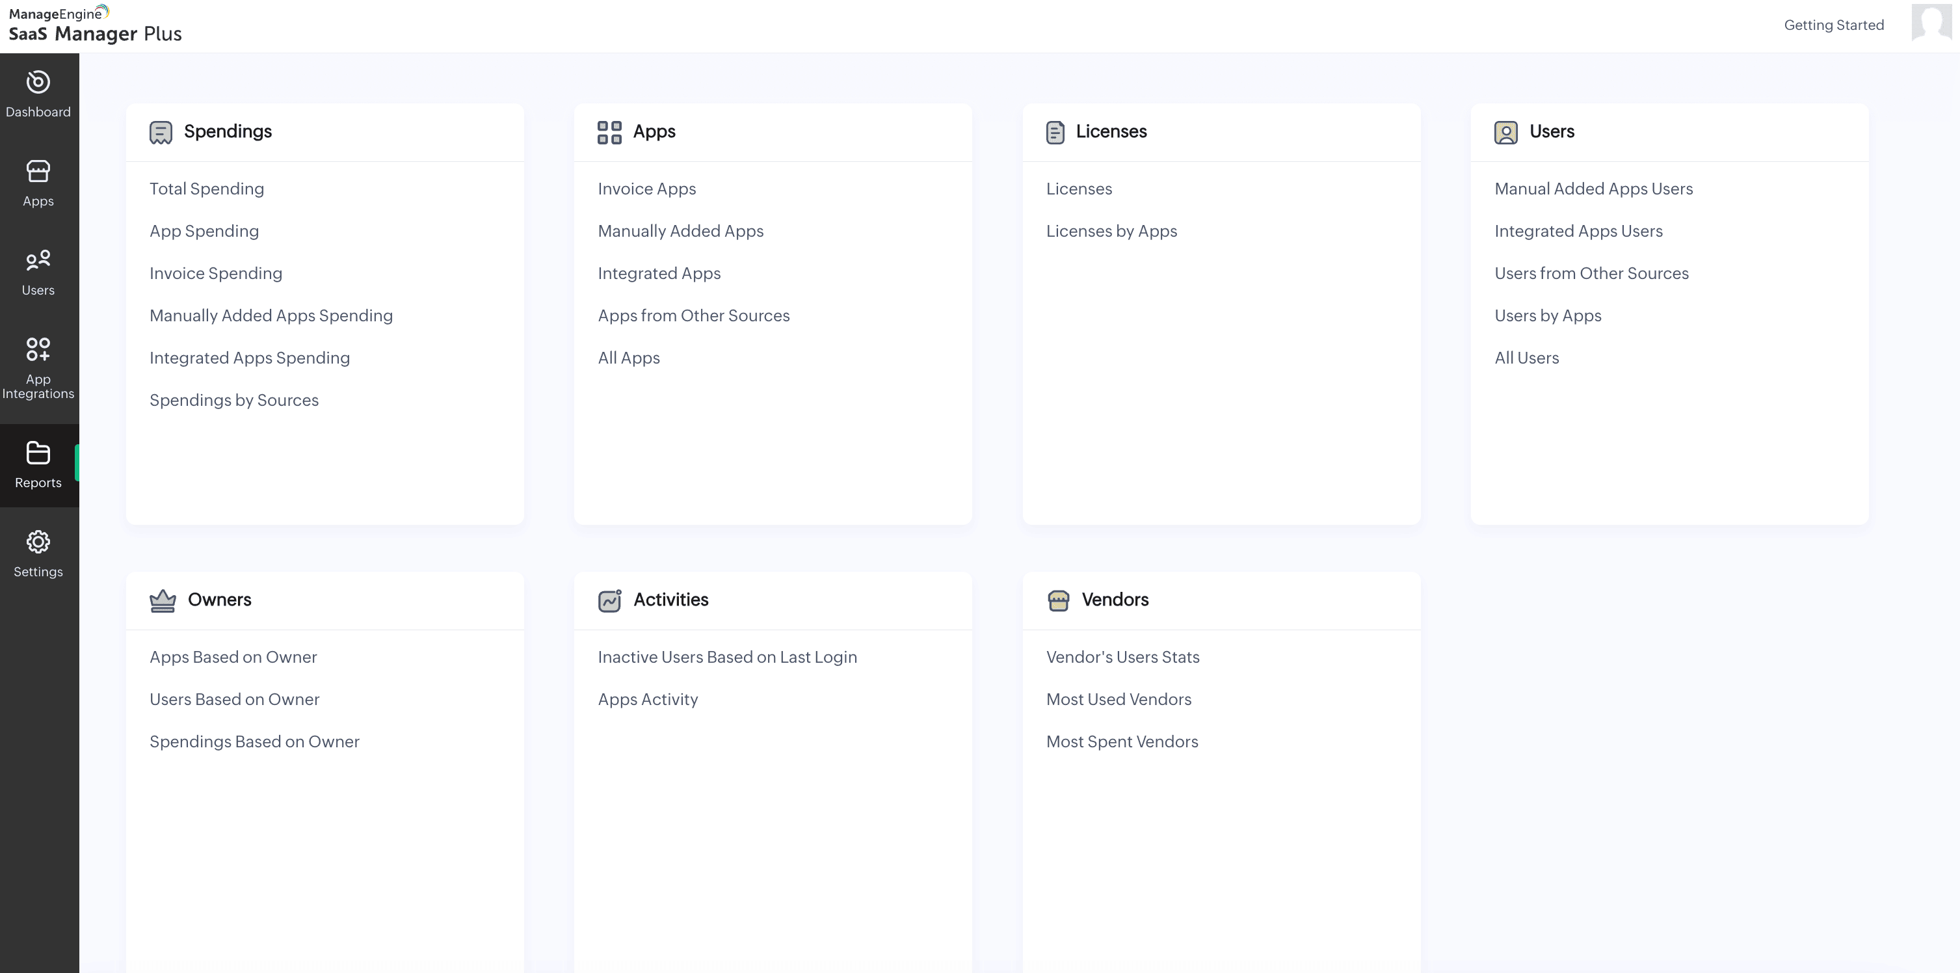Open the Total Spending report
Image resolution: width=1960 pixels, height=973 pixels.
pyautogui.click(x=206, y=188)
